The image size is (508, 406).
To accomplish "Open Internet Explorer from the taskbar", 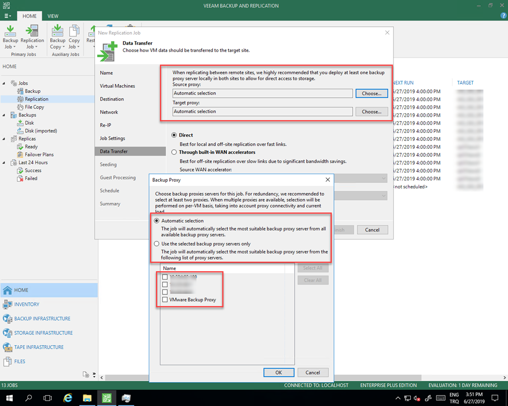I will click(x=67, y=398).
